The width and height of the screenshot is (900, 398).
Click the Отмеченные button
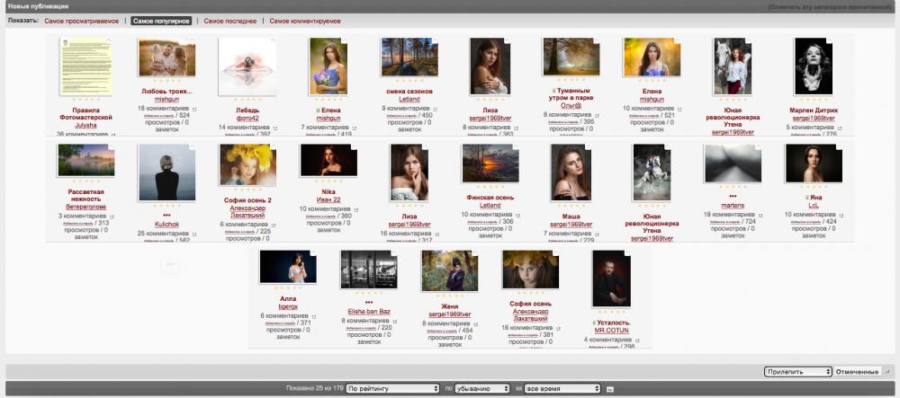[857, 372]
